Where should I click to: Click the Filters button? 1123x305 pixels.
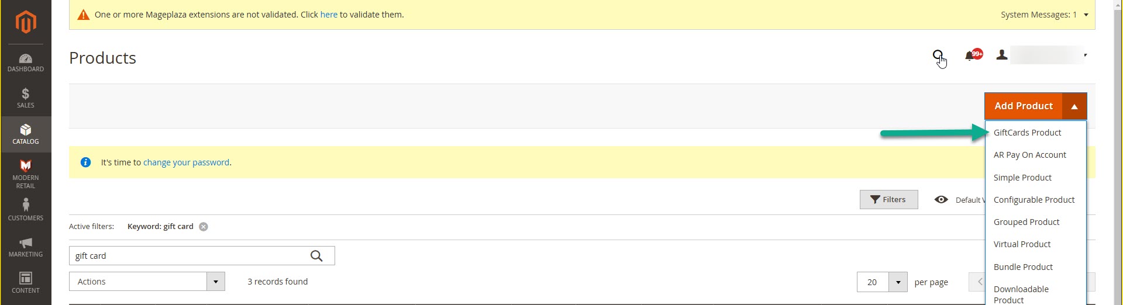point(888,200)
